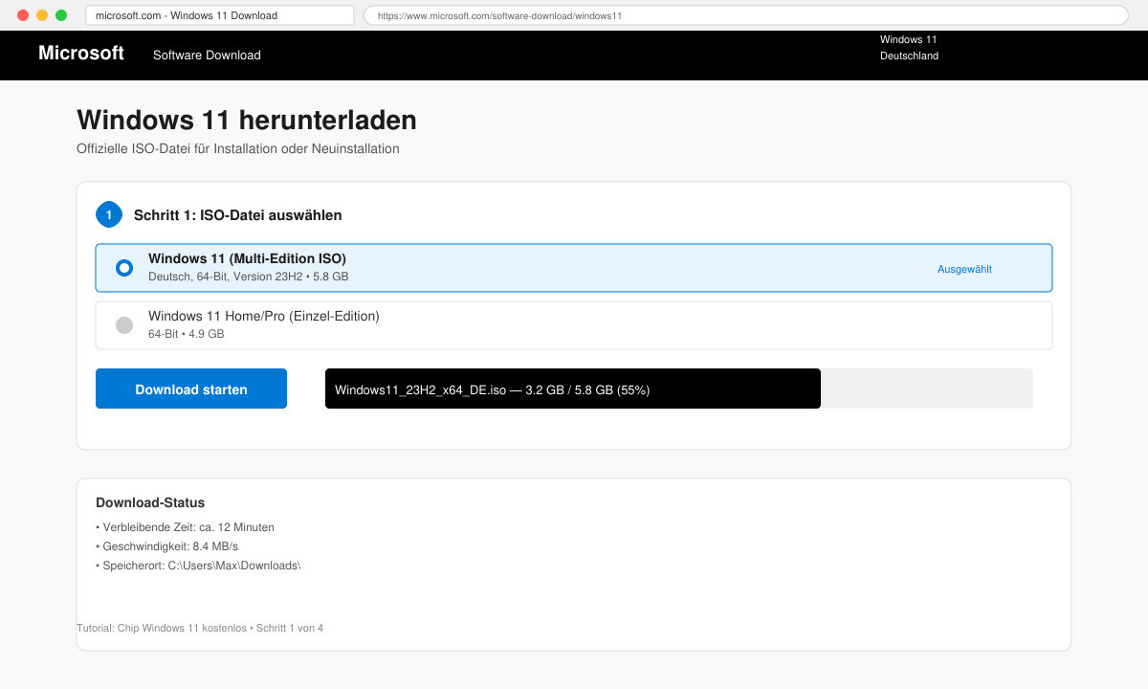Select the Windows 11 Home/Pro Einzel-Edition radio
The width and height of the screenshot is (1148, 689).
click(x=124, y=325)
